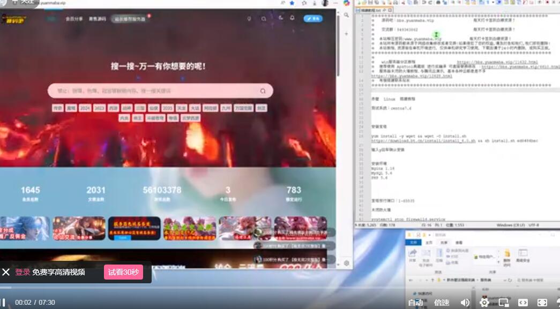The height and width of the screenshot is (309, 560).
Task: Open the 会员分享 navigation menu item
Action: (x=74, y=19)
